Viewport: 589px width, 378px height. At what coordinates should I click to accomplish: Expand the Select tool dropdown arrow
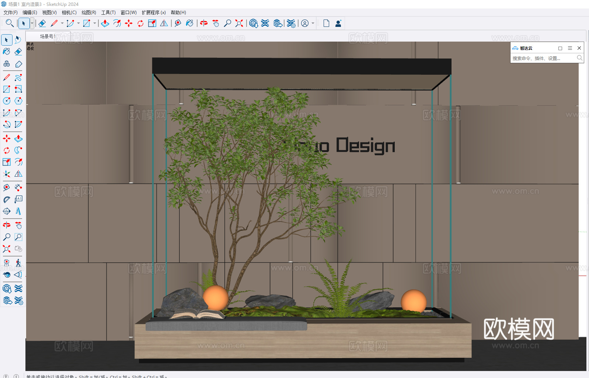click(x=32, y=24)
